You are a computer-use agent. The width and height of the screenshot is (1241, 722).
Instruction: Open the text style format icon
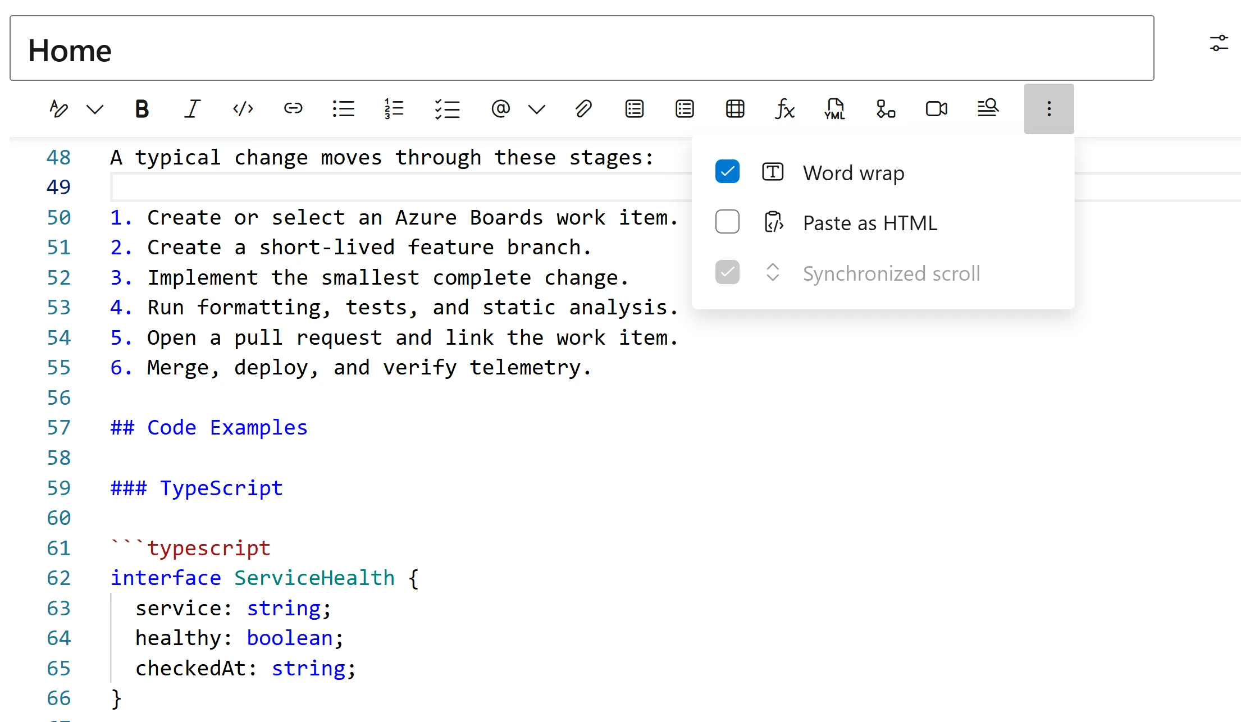pos(58,109)
